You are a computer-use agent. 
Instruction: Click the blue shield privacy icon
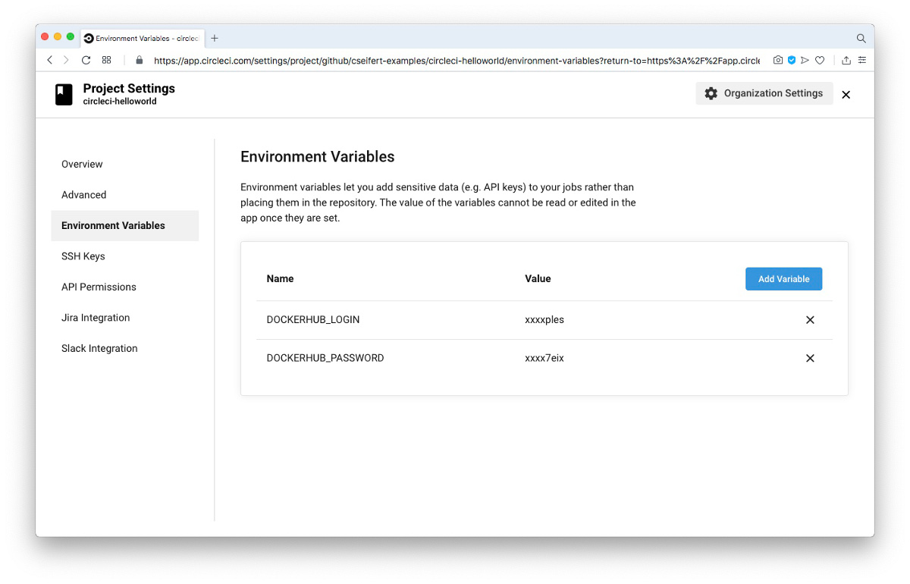[792, 60]
